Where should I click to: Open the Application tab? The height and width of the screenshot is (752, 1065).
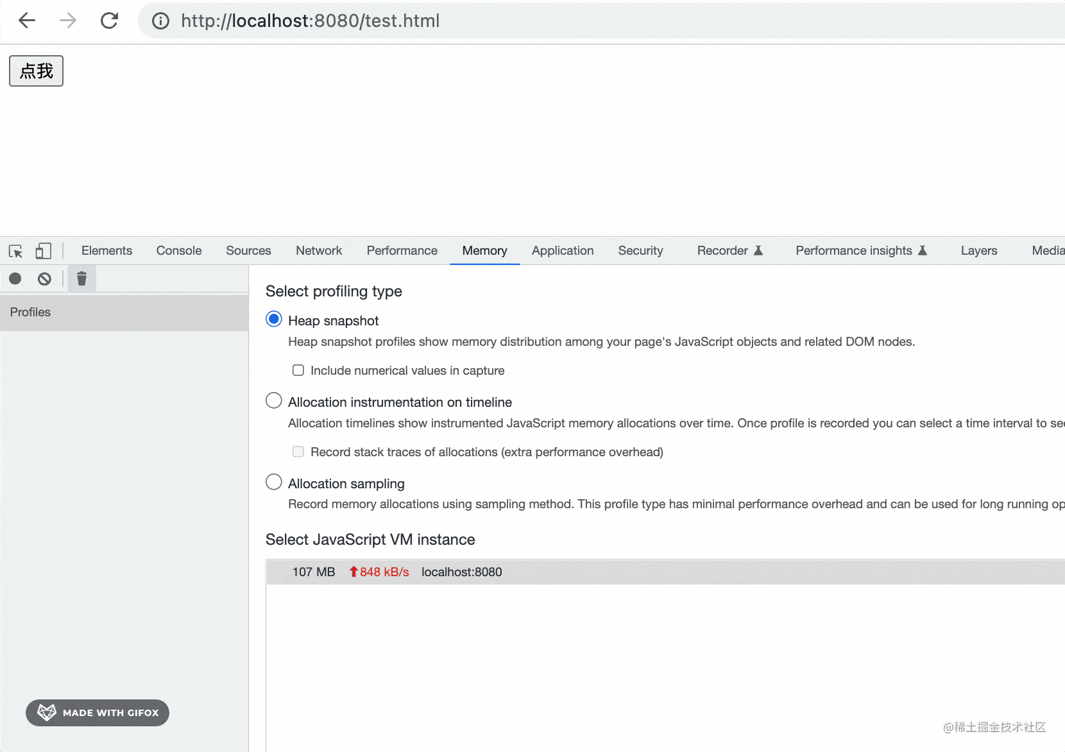(563, 251)
